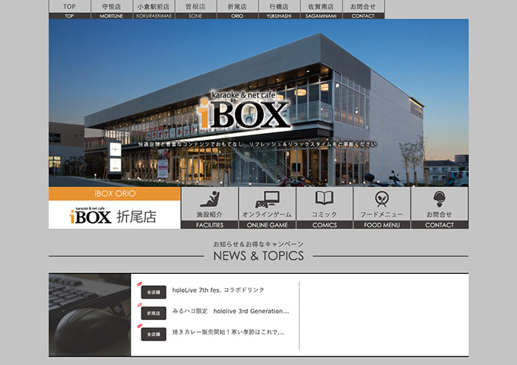Click the hero iBOX karaoke & net cafe logo

click(x=244, y=109)
